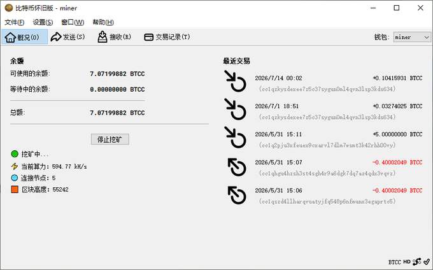Screen dimensions: 433x270
Task: Click the 区块高度: 55242 text
Action: (45, 190)
